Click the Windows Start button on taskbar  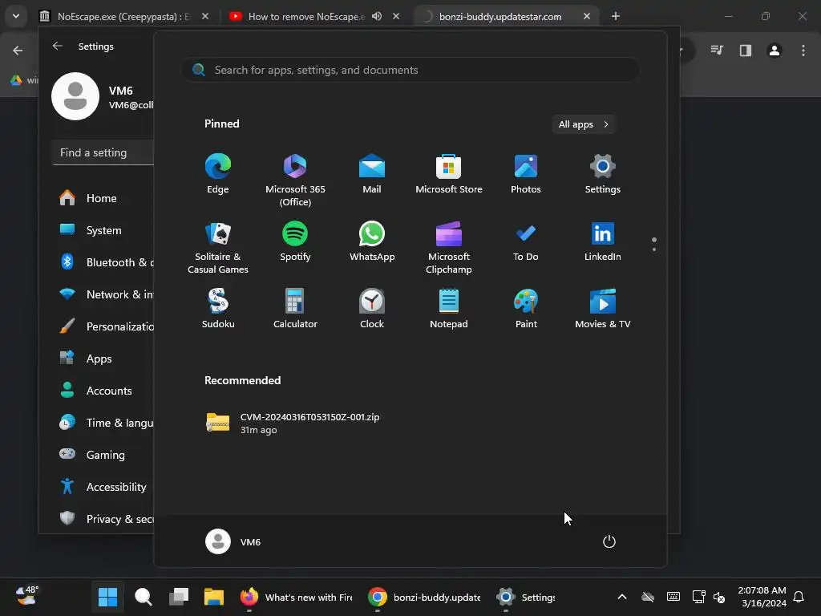point(108,597)
